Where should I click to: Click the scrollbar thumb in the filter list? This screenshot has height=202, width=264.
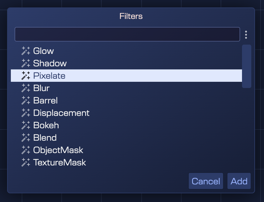[247, 66]
